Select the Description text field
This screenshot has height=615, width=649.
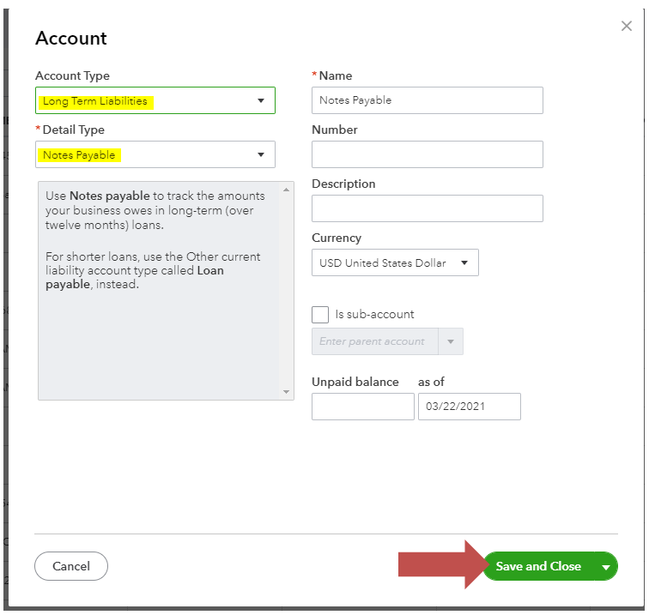pos(427,208)
